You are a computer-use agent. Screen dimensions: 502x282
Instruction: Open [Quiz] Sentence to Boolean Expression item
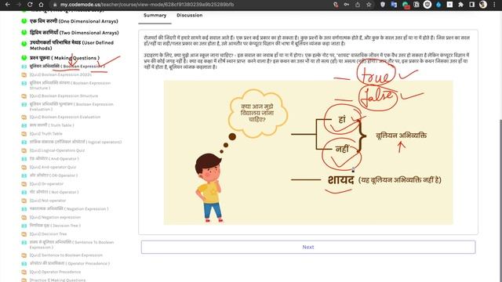[x=66, y=255]
